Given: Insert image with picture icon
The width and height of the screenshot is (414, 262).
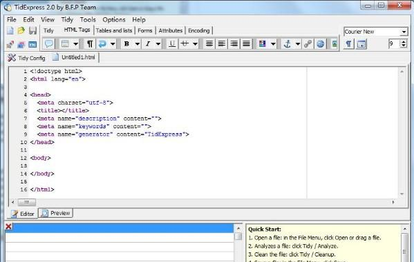Looking at the screenshot, I should (x=335, y=43).
